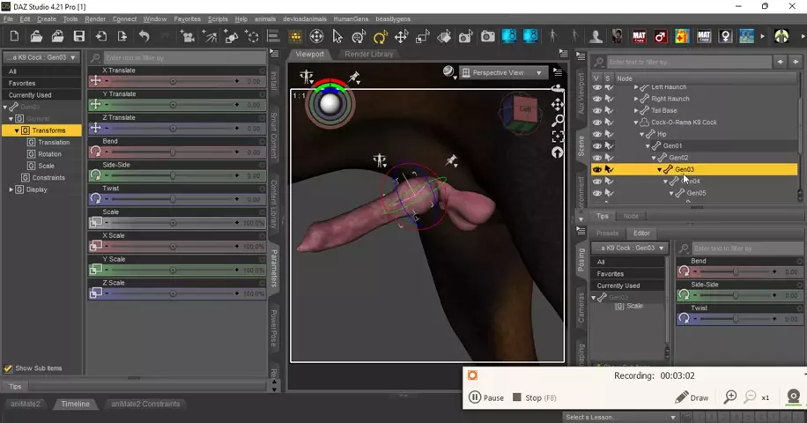The width and height of the screenshot is (807, 423).
Task: Expand the Tail Base node
Action: click(636, 111)
